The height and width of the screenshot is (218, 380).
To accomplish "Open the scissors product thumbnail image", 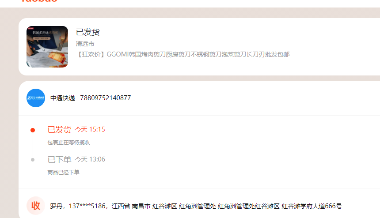I will 47,47.
